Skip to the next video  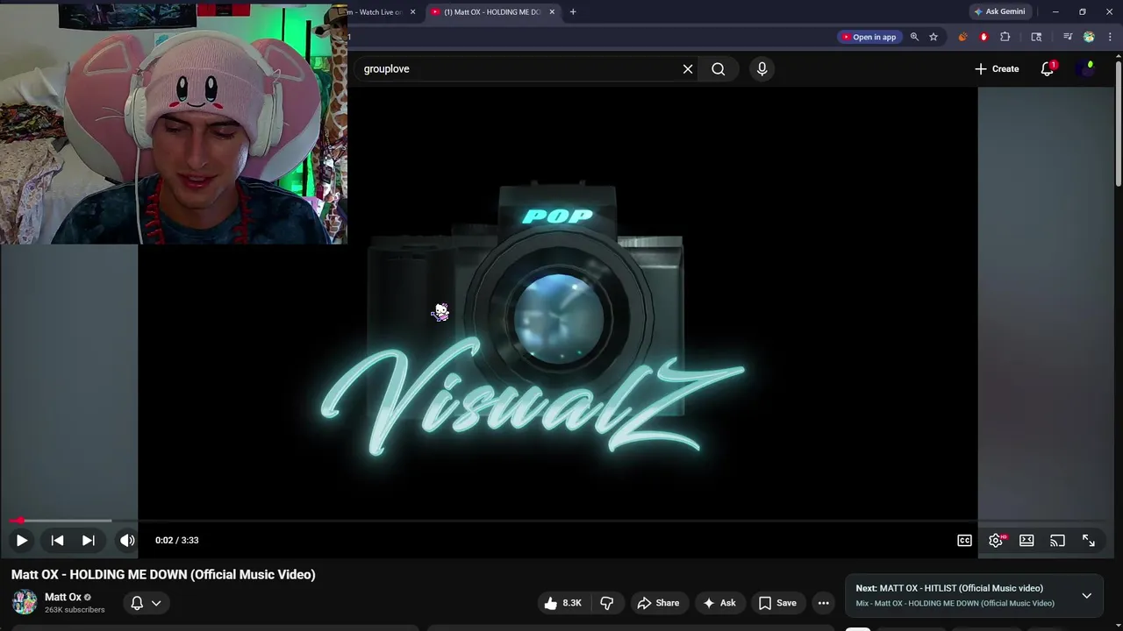tap(89, 541)
